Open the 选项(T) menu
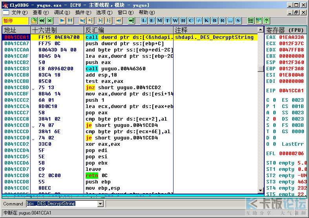The height and width of the screenshot is (218, 309). coord(104,13)
